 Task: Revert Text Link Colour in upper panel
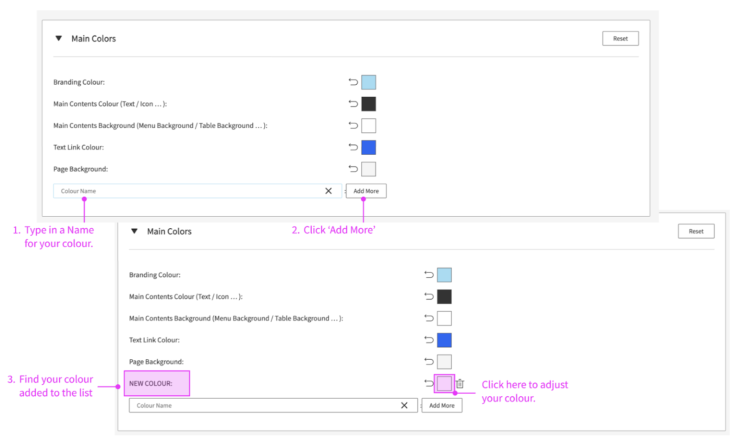click(x=353, y=147)
